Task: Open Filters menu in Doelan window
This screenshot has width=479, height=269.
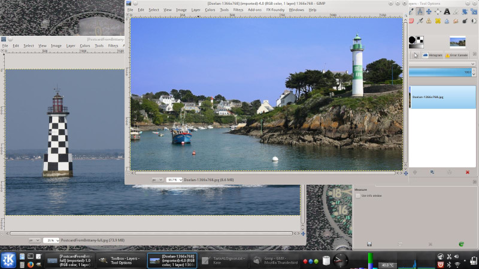Action: [x=238, y=10]
